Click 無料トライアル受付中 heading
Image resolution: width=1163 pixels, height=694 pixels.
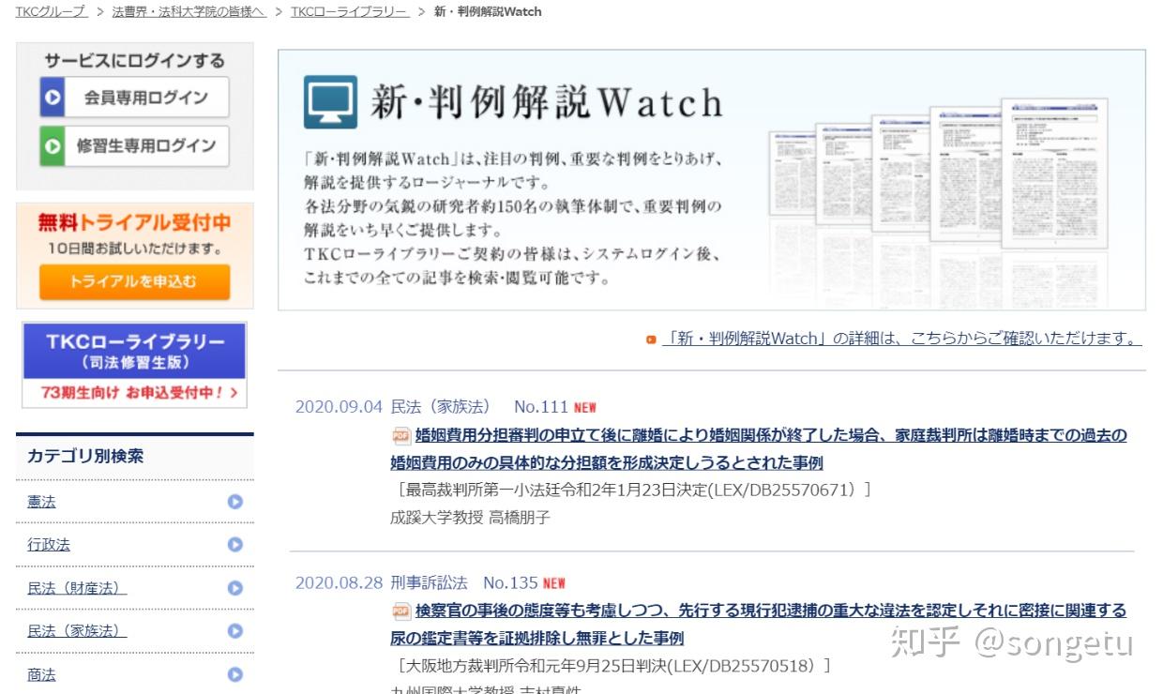pos(134,223)
